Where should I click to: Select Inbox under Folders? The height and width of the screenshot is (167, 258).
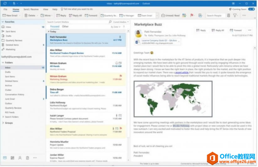point(23,68)
